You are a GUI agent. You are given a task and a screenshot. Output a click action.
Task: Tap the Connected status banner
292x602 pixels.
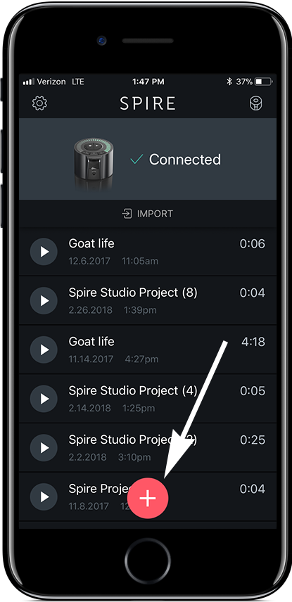[x=148, y=159]
